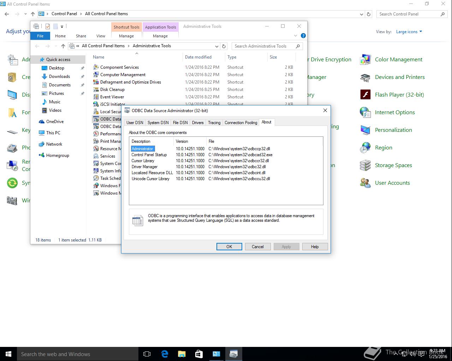The width and height of the screenshot is (452, 361).
Task: Expand Administrative Tools address history dropdown
Action: [216, 46]
